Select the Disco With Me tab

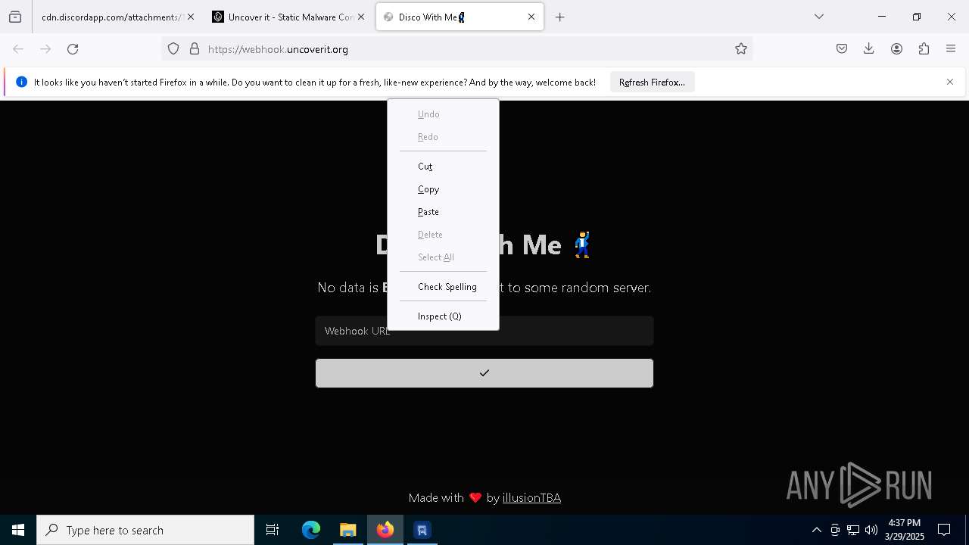pos(460,17)
